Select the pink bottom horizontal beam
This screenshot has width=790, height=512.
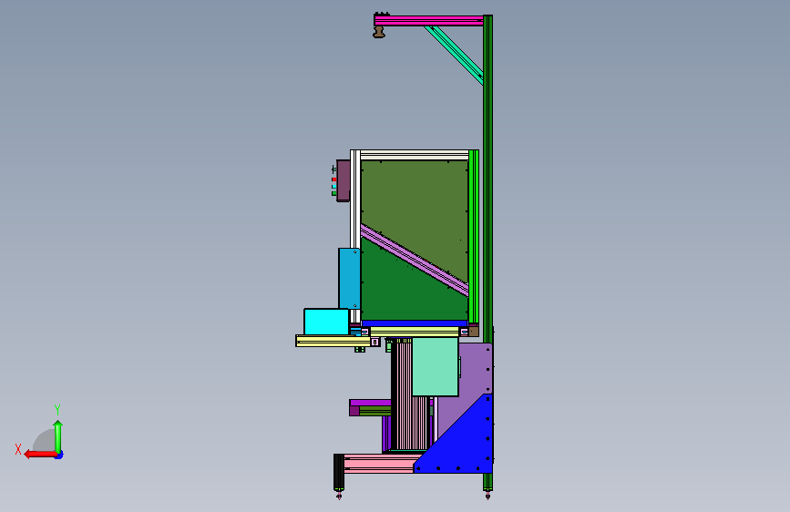[380, 463]
